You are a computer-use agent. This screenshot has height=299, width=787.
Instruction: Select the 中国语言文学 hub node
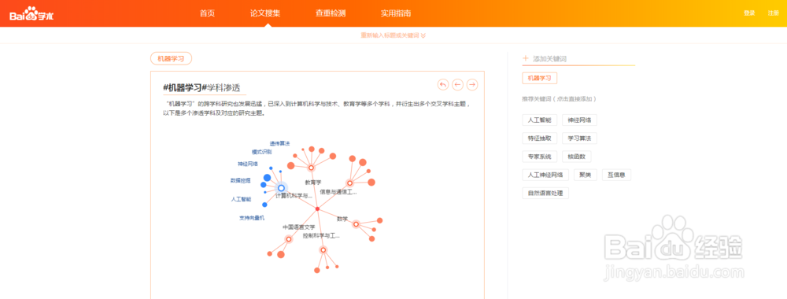289,239
